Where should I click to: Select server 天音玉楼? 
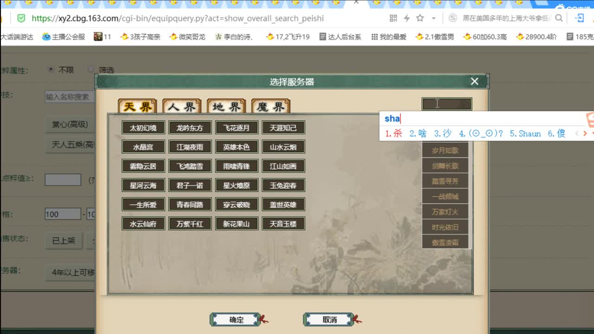pos(284,224)
